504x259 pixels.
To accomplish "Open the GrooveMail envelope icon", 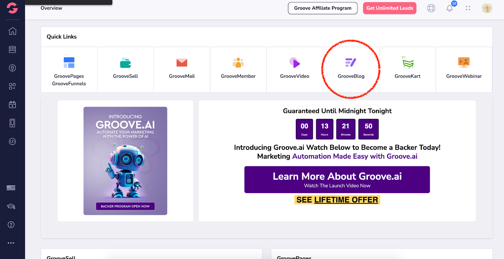I will [x=182, y=62].
